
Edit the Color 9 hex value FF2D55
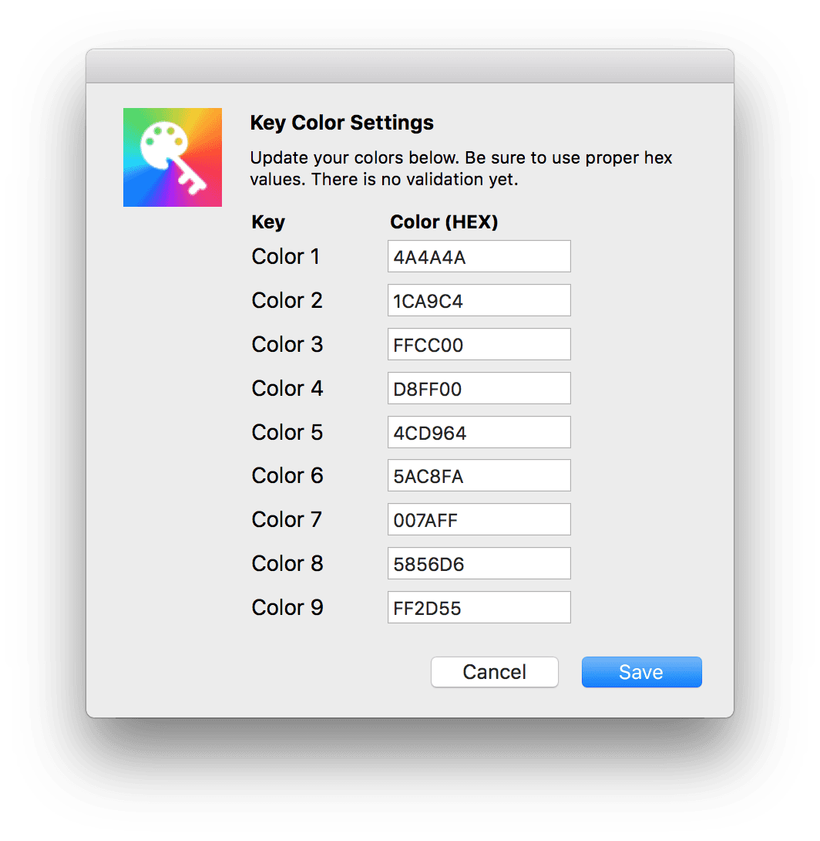click(x=479, y=607)
